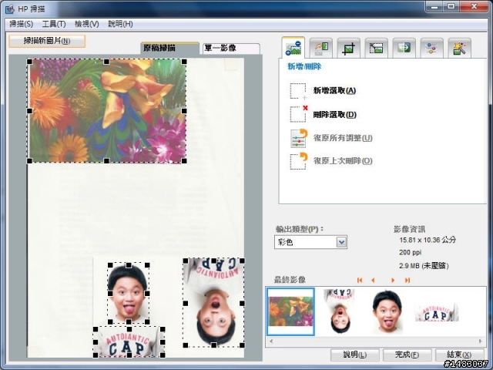Click the 新增選取 dashed-box icon
493x370 pixels.
(298, 91)
